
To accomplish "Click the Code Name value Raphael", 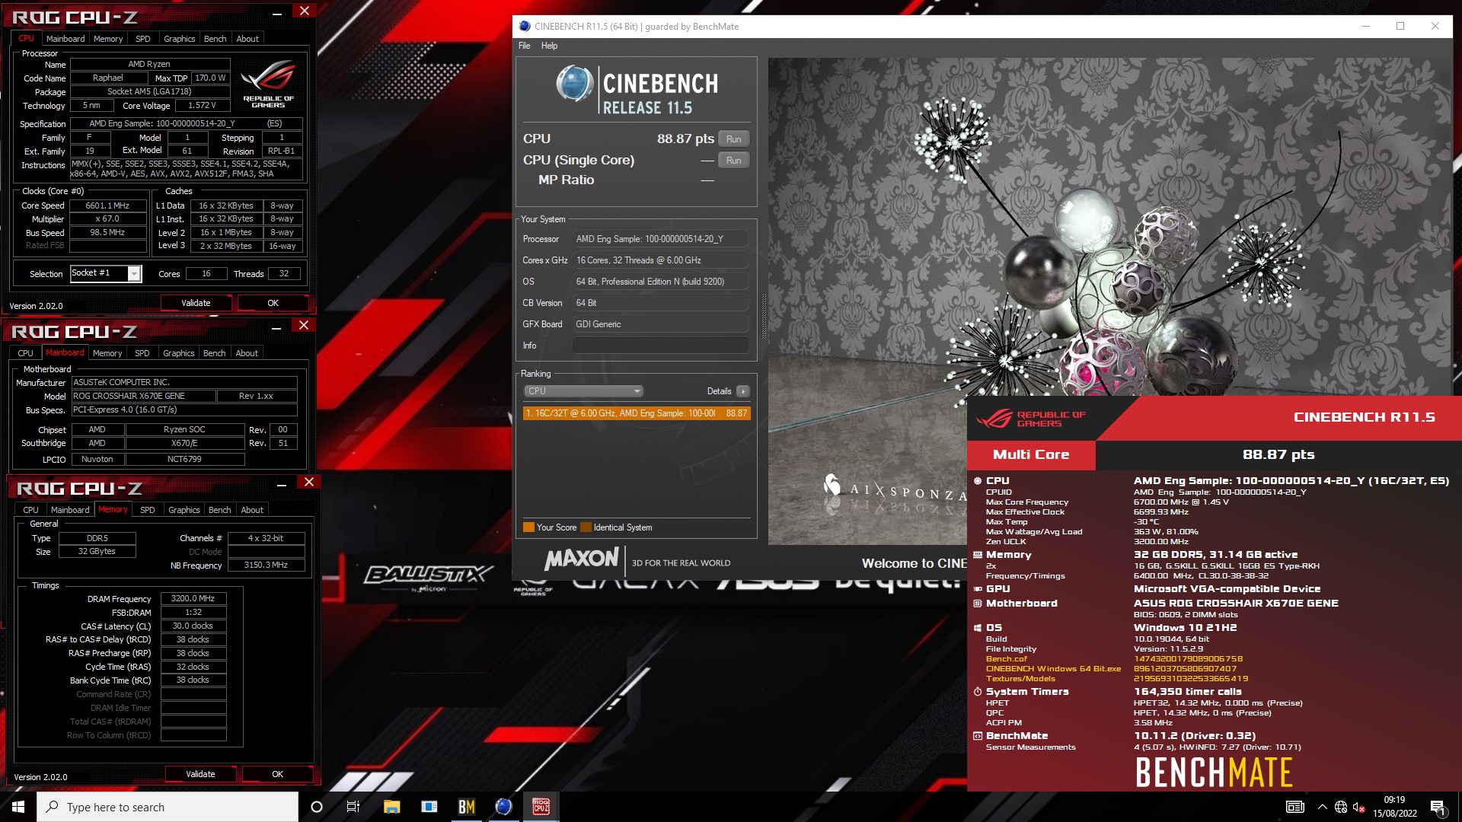I will click(x=108, y=78).
